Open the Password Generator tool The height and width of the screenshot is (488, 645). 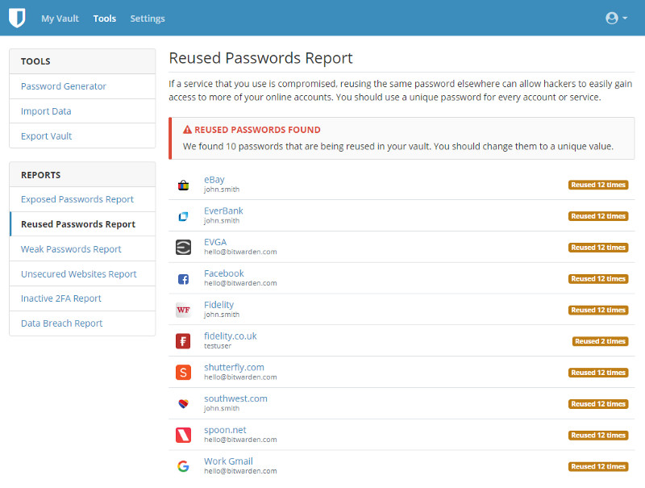pyautogui.click(x=64, y=86)
